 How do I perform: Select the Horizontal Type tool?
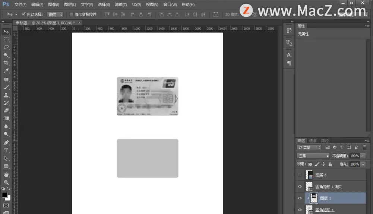(x=6, y=150)
